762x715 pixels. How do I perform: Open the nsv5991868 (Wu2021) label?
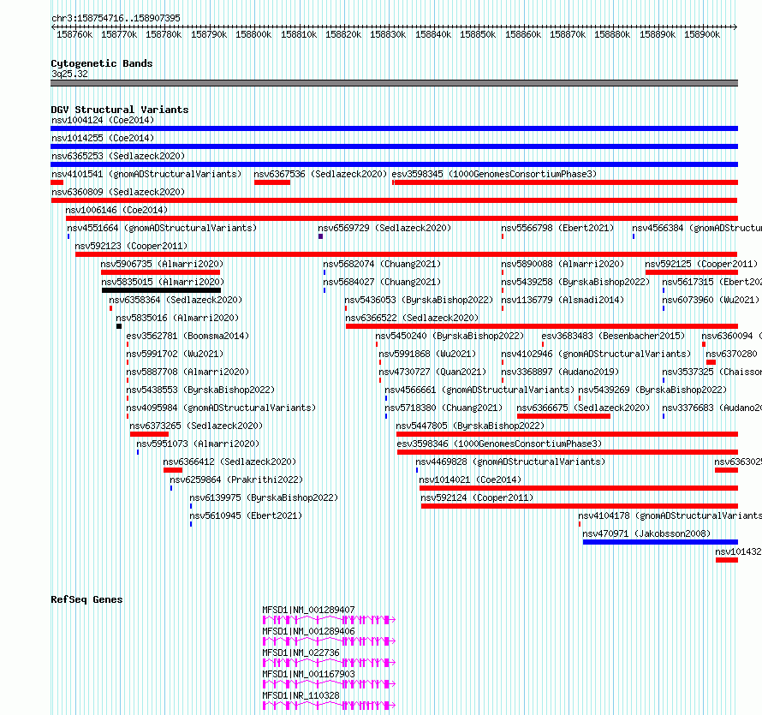coord(427,354)
